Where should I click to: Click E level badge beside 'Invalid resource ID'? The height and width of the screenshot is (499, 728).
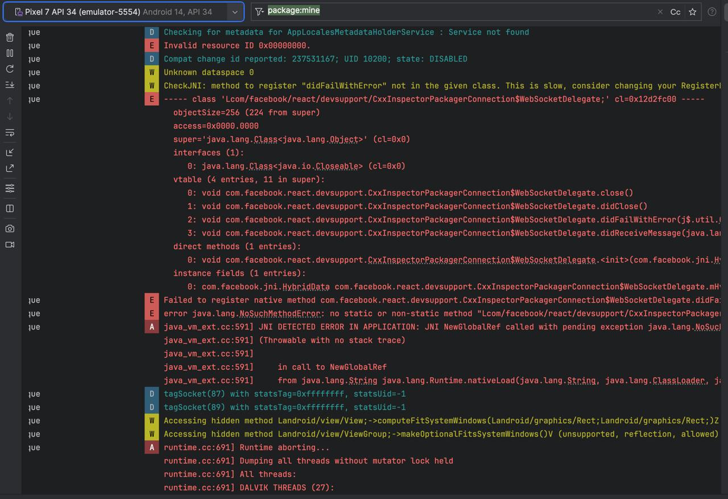pyautogui.click(x=151, y=46)
